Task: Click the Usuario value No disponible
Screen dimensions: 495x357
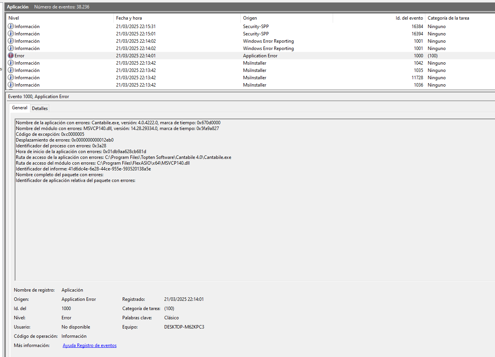Action: (x=76, y=327)
